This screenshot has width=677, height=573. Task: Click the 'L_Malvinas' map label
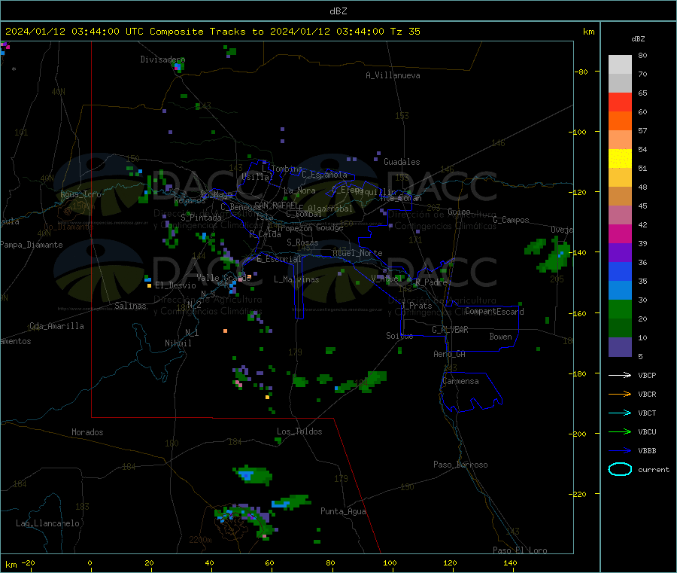pyautogui.click(x=296, y=279)
